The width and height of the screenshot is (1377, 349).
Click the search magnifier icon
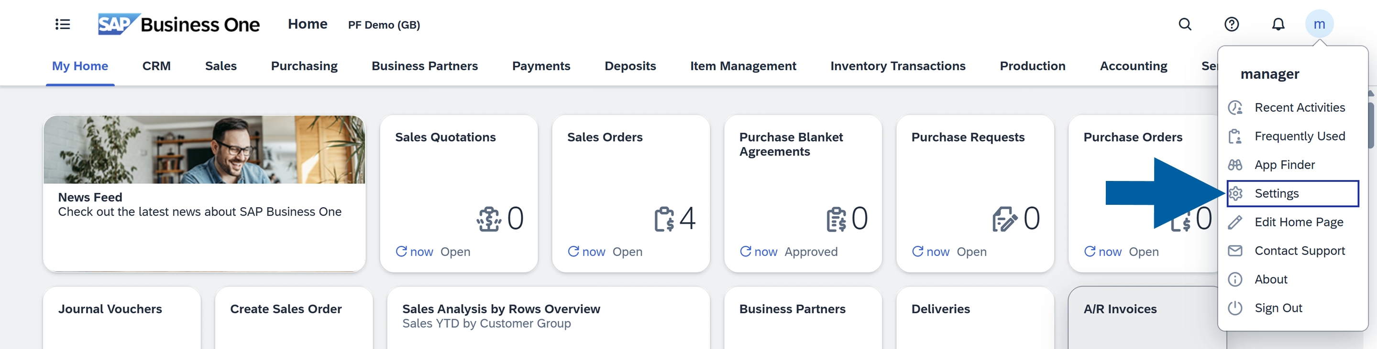pos(1185,24)
